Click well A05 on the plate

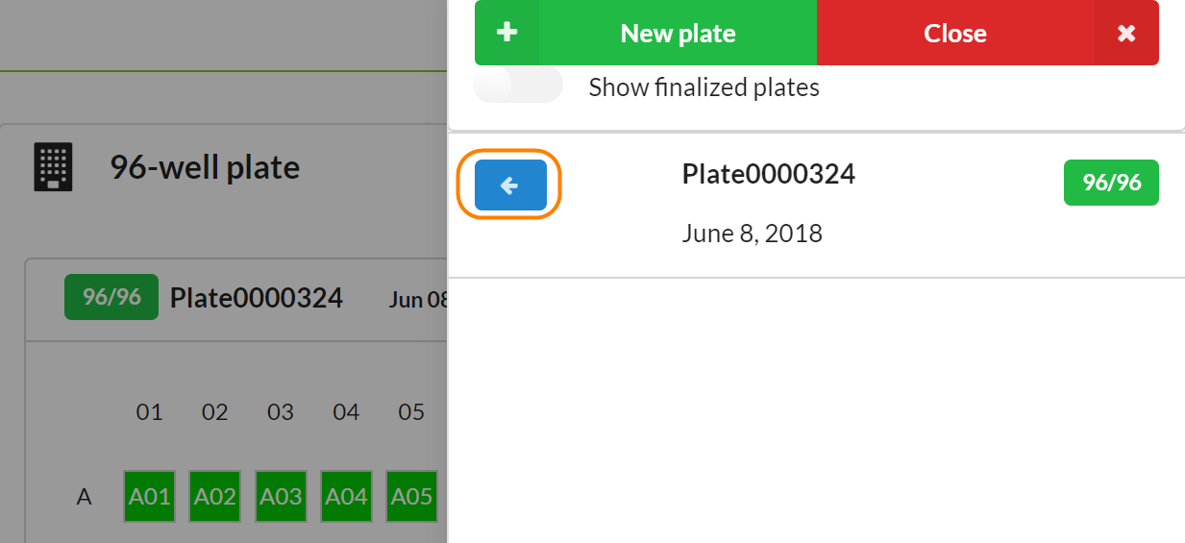pos(411,496)
